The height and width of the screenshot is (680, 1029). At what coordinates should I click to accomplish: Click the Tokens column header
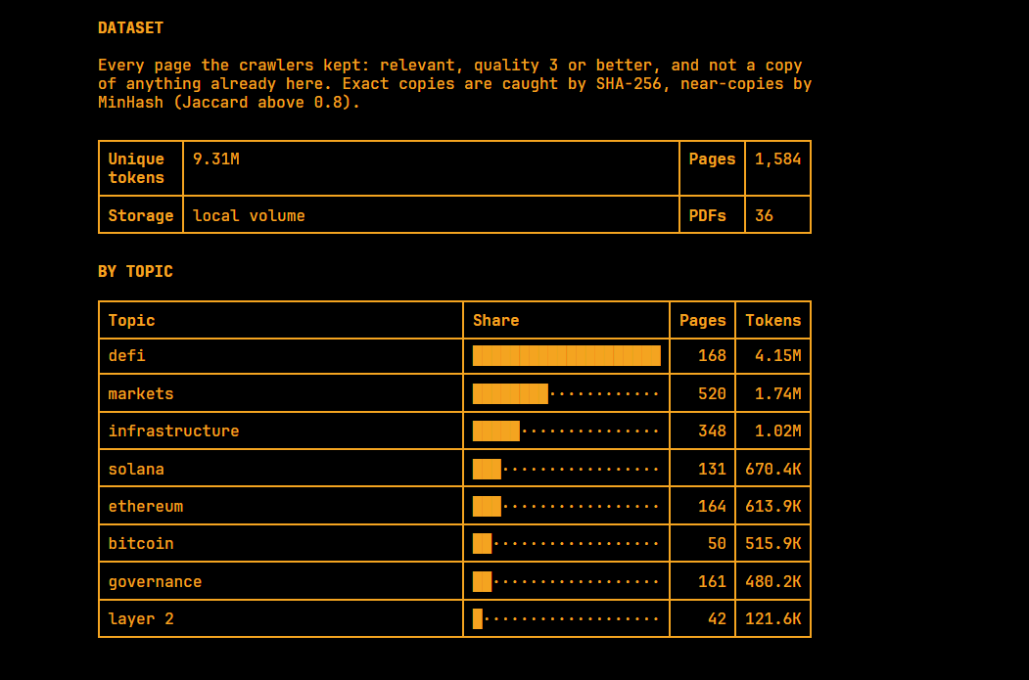coord(773,321)
